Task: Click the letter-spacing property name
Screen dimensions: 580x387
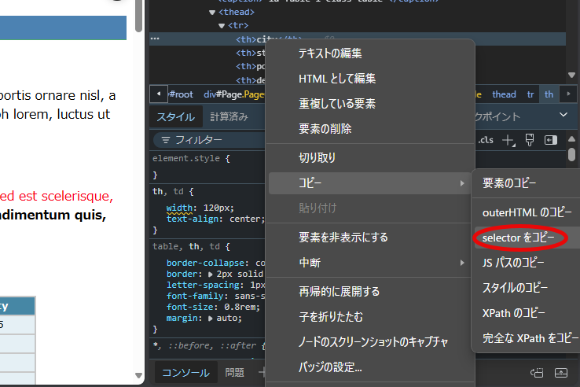Action: click(203, 286)
